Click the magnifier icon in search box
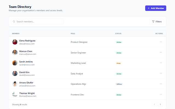This screenshot has height=109, width=175. [x=14, y=22]
